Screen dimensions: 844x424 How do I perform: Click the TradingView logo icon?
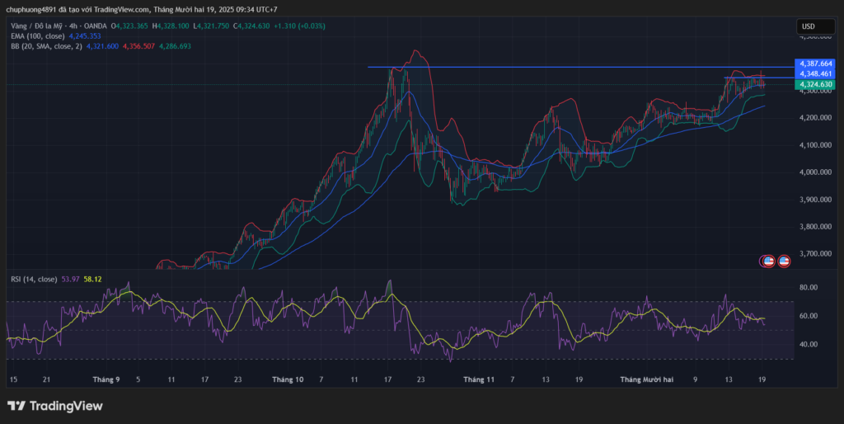coord(16,406)
